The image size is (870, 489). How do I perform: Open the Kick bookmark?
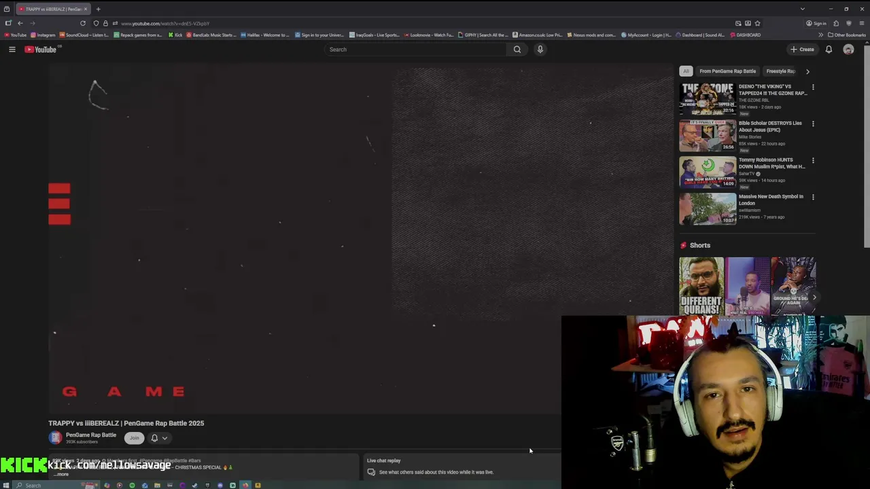click(x=175, y=35)
